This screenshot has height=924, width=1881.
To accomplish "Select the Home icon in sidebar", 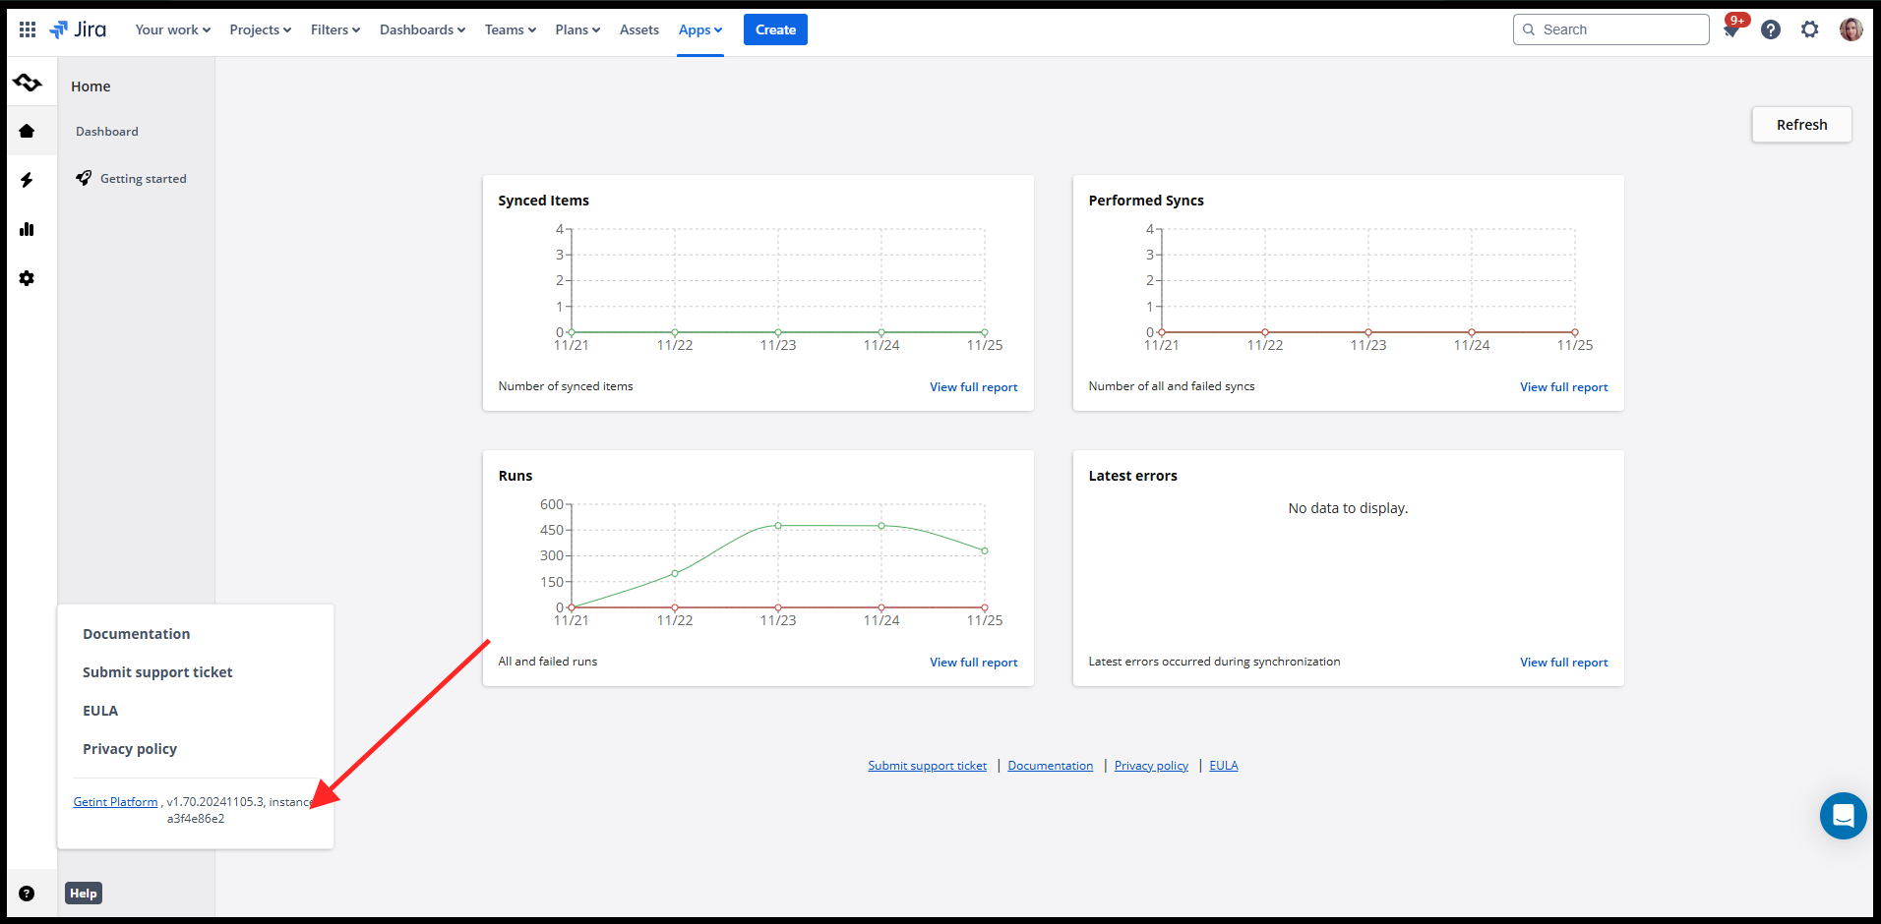I will tap(27, 131).
